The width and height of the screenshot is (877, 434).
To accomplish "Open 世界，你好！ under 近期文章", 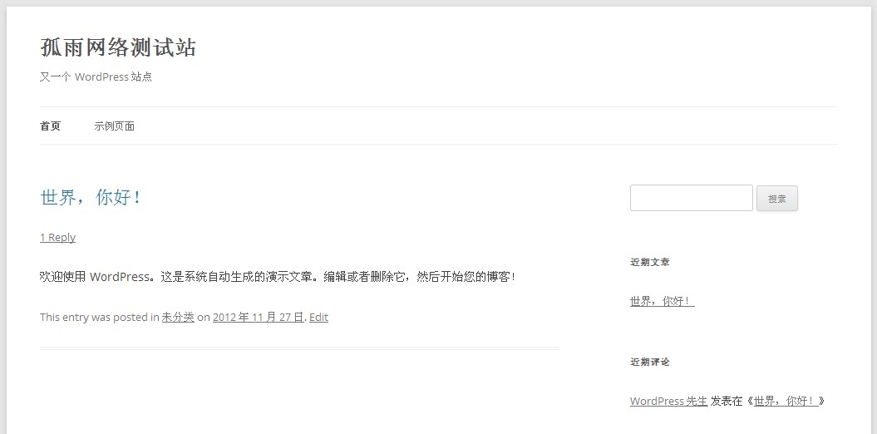I will pos(663,302).
